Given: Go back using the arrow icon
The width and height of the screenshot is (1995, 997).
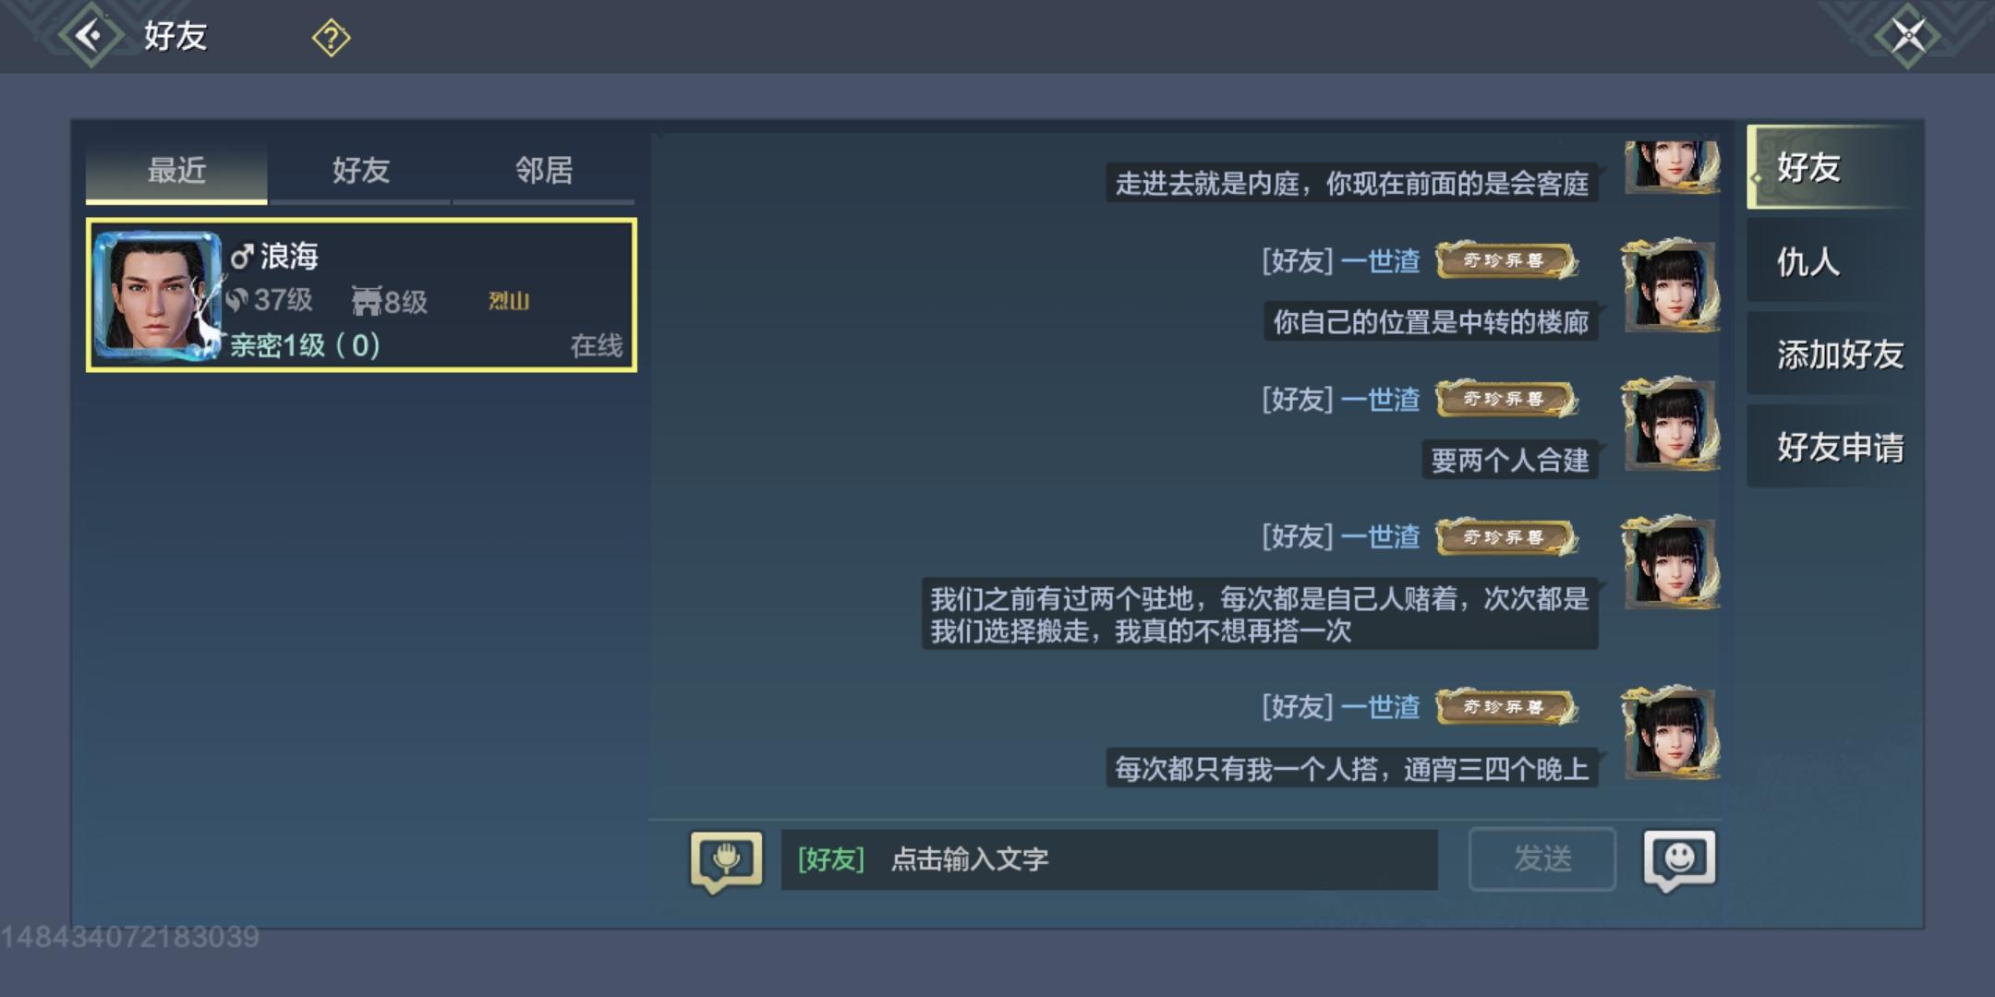Looking at the screenshot, I should tap(91, 36).
